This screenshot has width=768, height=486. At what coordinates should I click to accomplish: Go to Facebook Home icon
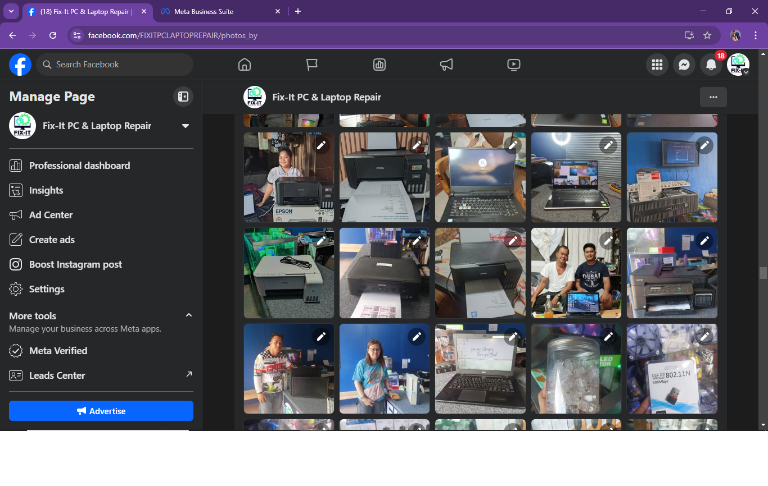[x=245, y=65]
